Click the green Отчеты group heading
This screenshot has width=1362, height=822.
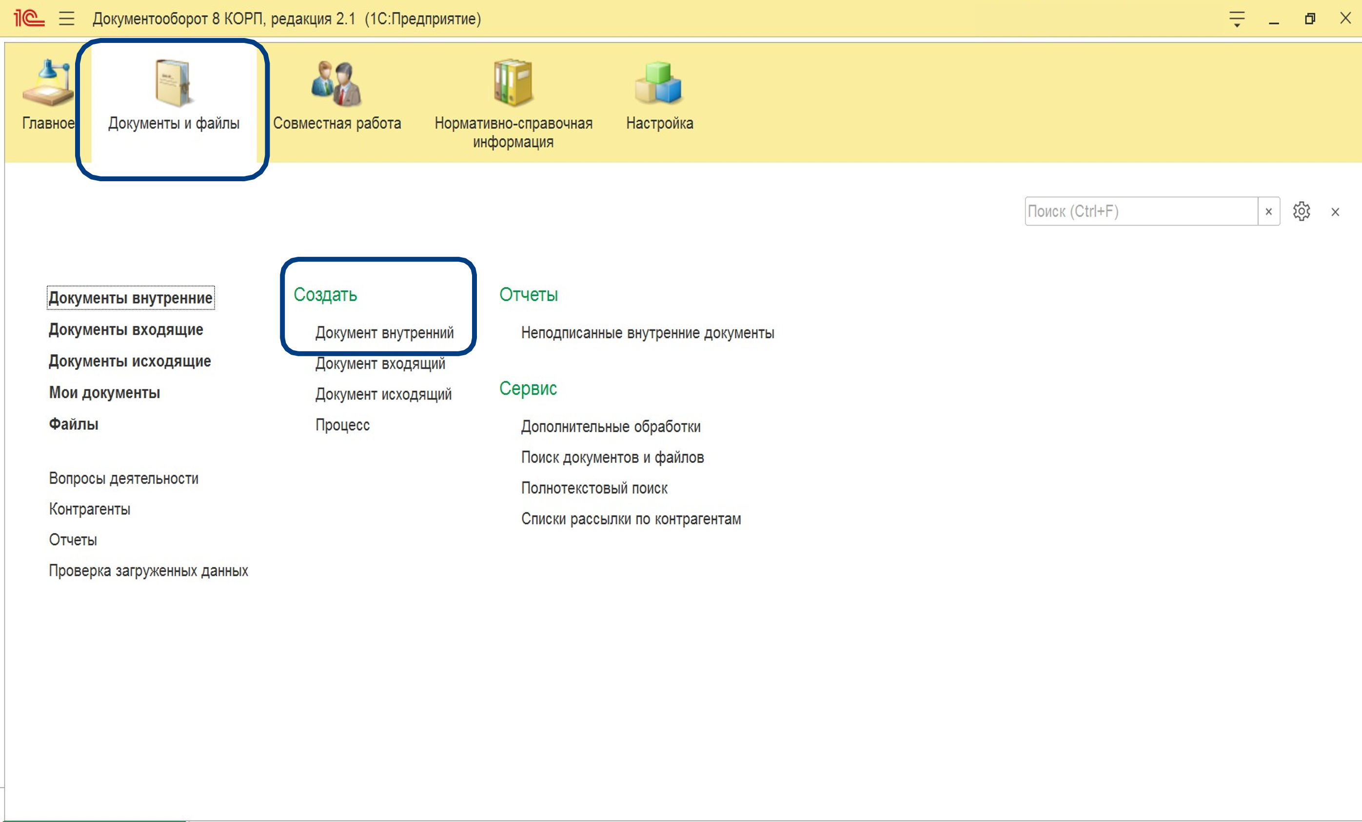(529, 295)
